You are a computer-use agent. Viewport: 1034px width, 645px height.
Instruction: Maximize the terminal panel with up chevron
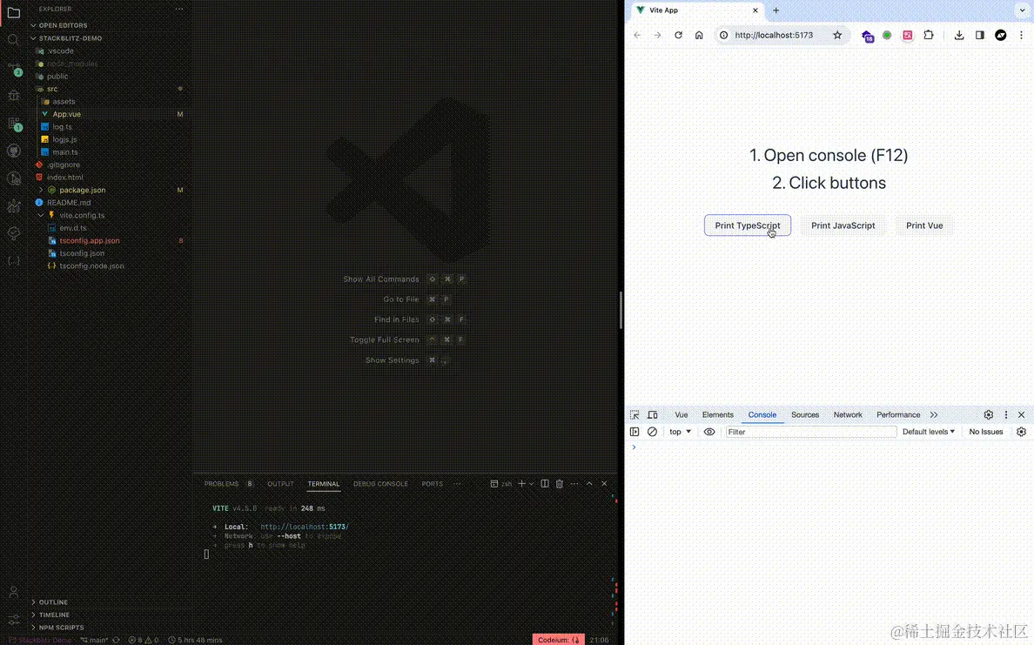pos(589,483)
